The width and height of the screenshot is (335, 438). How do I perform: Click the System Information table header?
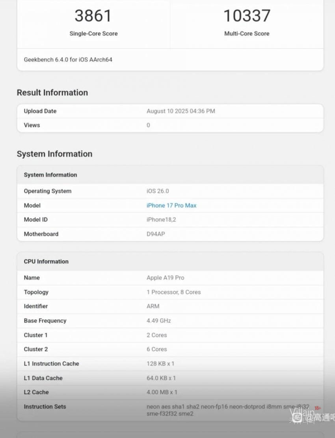pos(50,175)
